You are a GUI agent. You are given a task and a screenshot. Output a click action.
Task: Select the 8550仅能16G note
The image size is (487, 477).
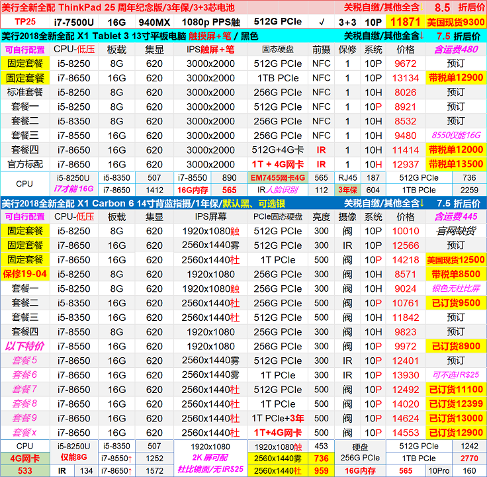(x=456, y=136)
